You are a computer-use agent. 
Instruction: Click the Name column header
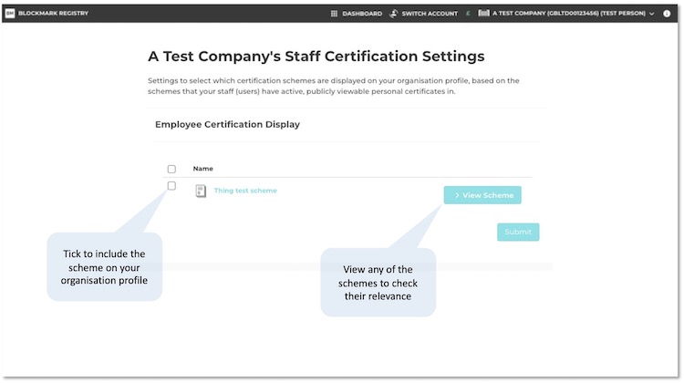pyautogui.click(x=202, y=169)
